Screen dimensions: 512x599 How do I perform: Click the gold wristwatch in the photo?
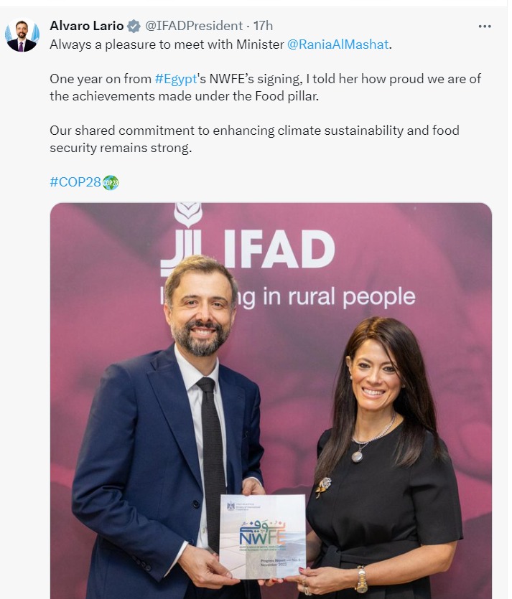click(360, 578)
